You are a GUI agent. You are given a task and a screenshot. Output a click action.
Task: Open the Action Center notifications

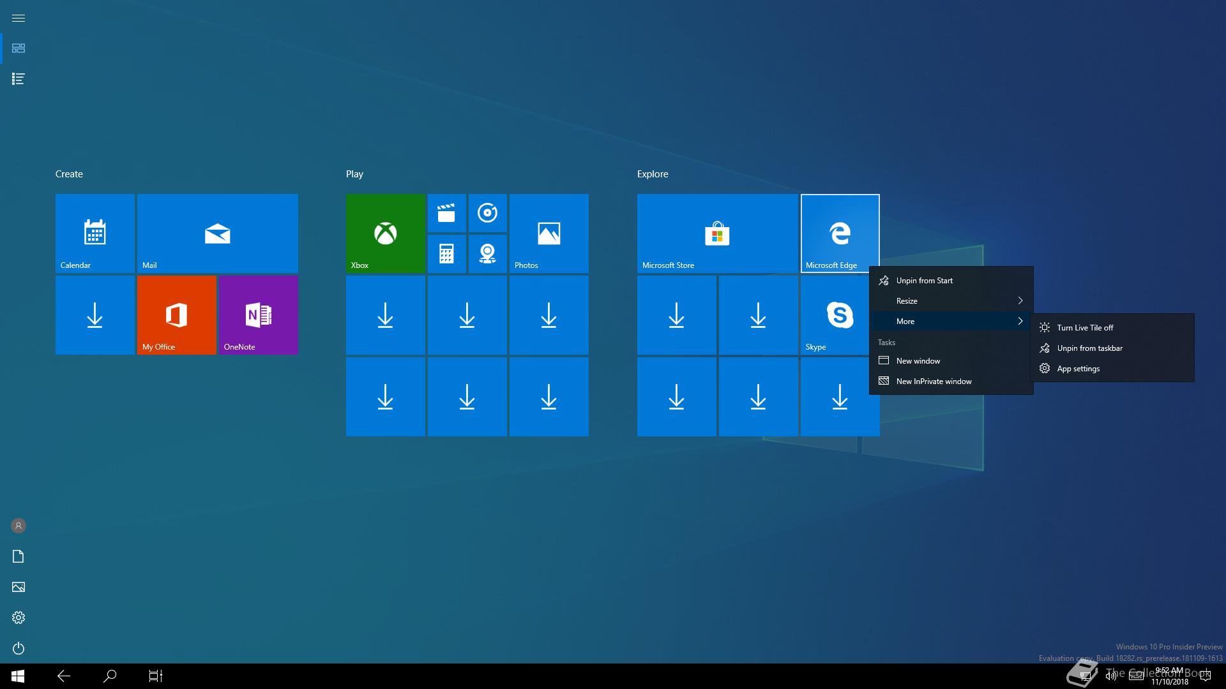[x=1205, y=676]
